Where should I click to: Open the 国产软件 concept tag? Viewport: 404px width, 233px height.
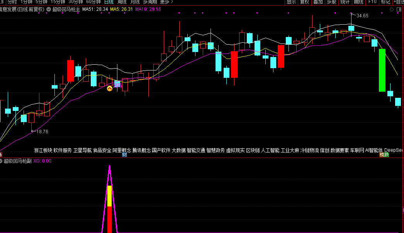coord(161,150)
